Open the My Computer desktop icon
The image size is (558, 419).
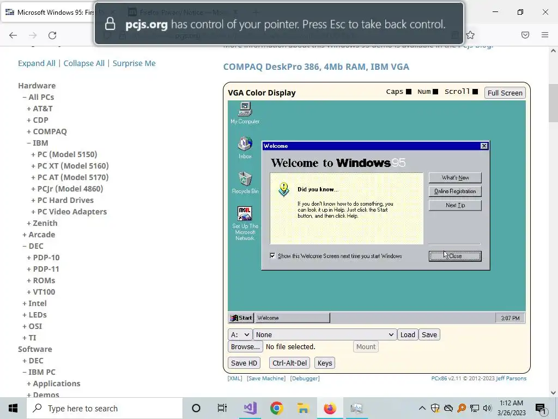coord(245,113)
